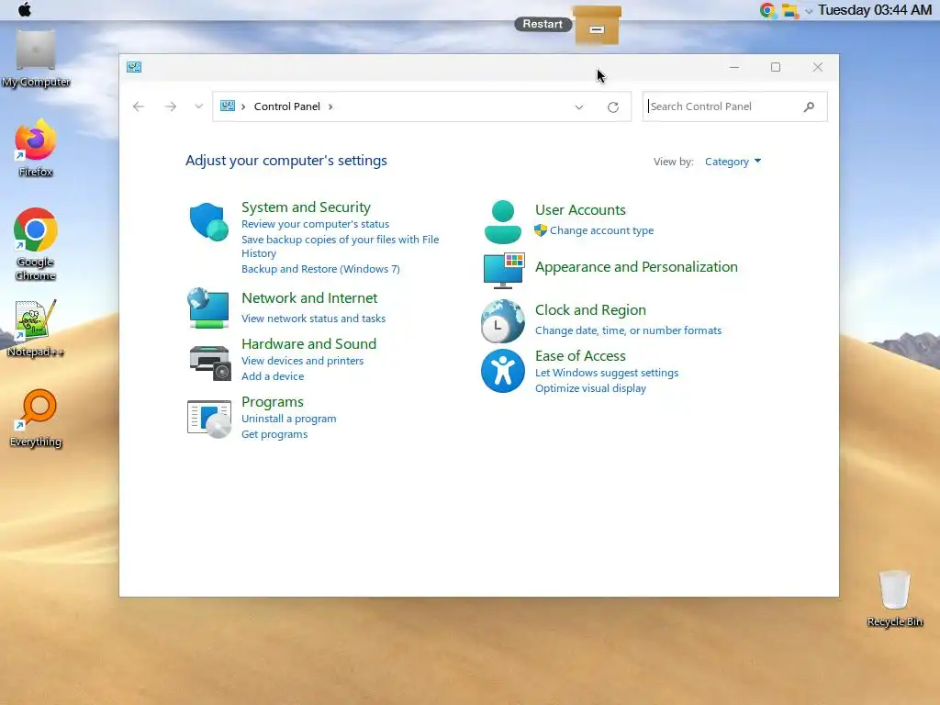This screenshot has height=705, width=940.
Task: Open Hardware and Sound heading link
Action: click(308, 343)
